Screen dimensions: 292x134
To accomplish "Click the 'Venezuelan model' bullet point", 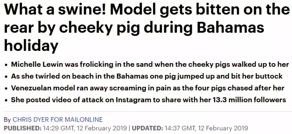I will pos(148,88).
